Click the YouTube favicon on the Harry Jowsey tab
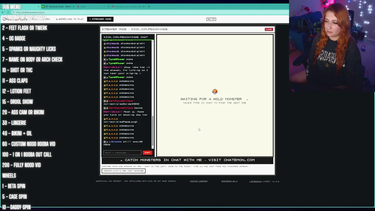The width and height of the screenshot is (375, 211). 113,6
